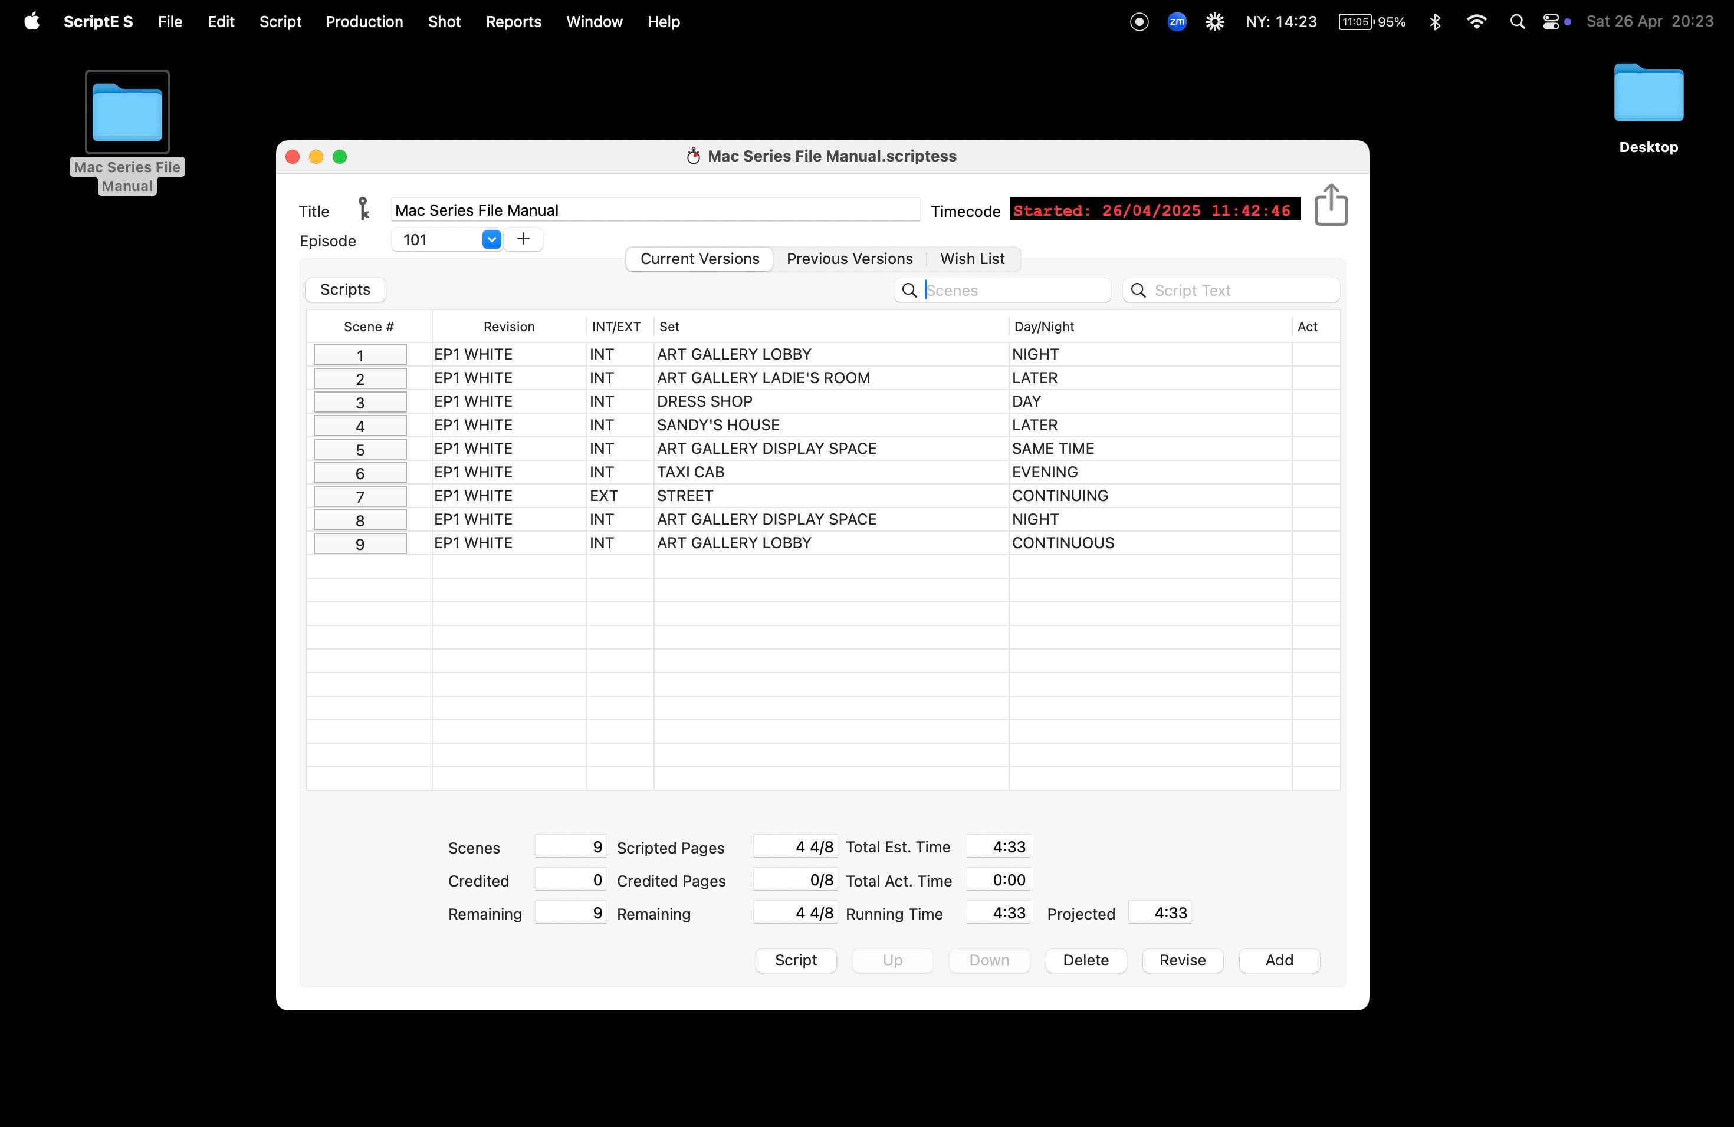
Task: Click the Revise button
Action: [1182, 960]
